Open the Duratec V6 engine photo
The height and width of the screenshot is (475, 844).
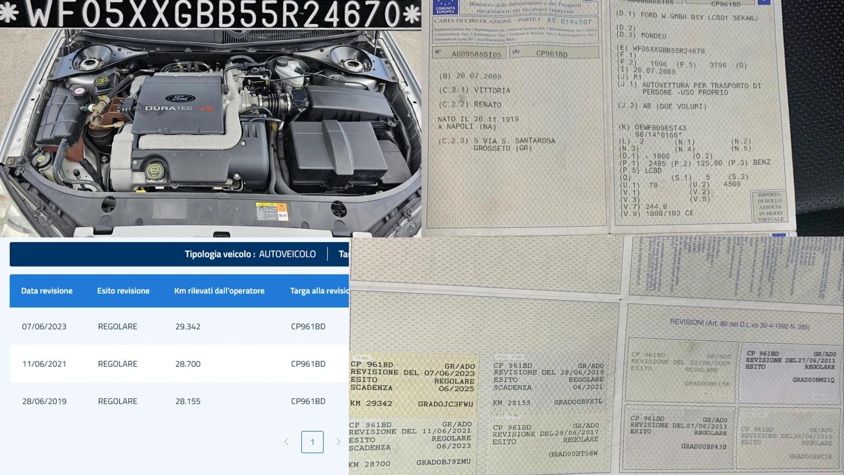(x=211, y=132)
